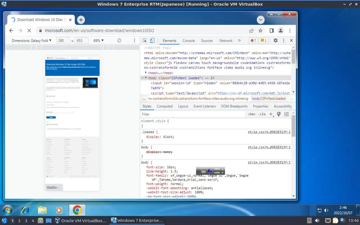
Task: Click the display: block declaration
Action: pyautogui.click(x=160, y=137)
